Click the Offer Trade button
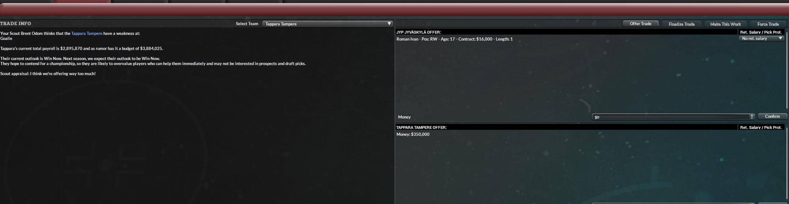Image resolution: width=789 pixels, height=204 pixels. [x=640, y=24]
